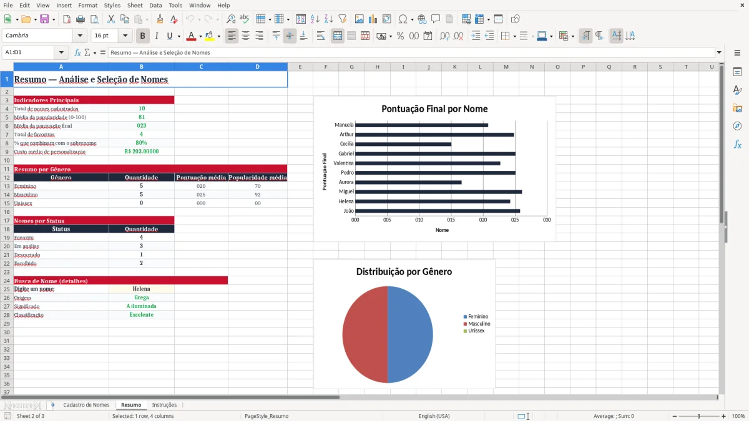Screen dimensions: 749x421
Task: Open the 16 pt Font Size dropdown
Action: (x=125, y=36)
